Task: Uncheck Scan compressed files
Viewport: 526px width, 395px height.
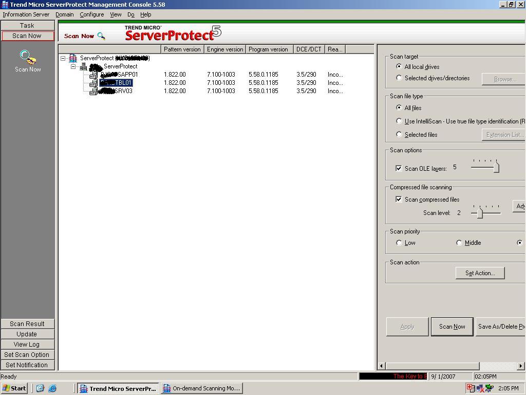Action: click(399, 200)
